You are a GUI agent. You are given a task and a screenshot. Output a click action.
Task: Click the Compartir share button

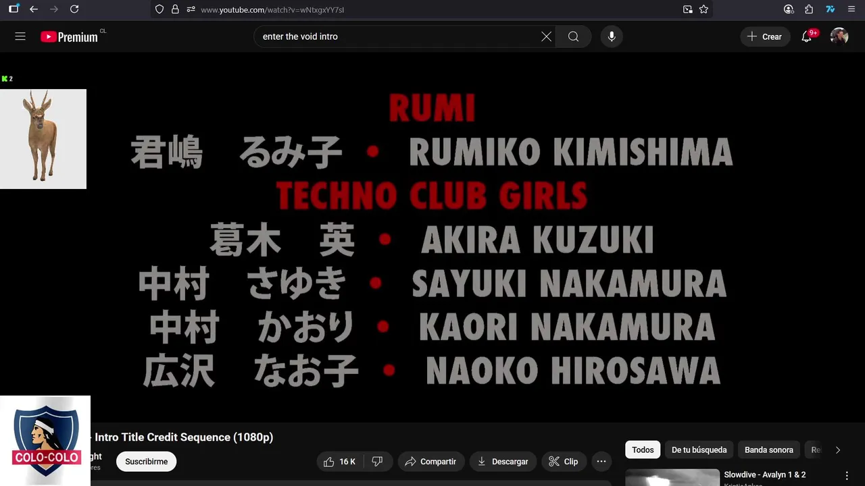point(431,462)
